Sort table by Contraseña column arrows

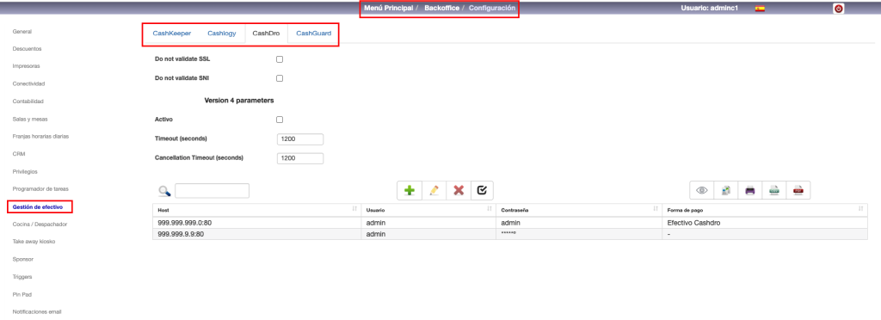pyautogui.click(x=656, y=209)
